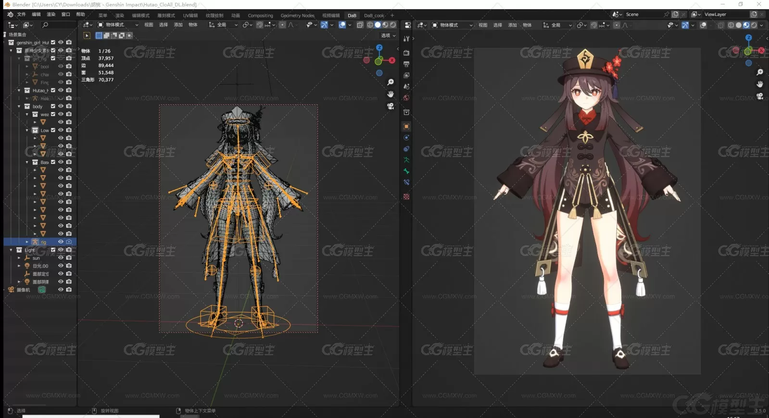Add a new workspace tab
Screen dimensions: 769x418
point(392,15)
